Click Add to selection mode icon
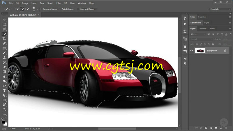Viewport: 233px width, 131px height. tap(22, 9)
